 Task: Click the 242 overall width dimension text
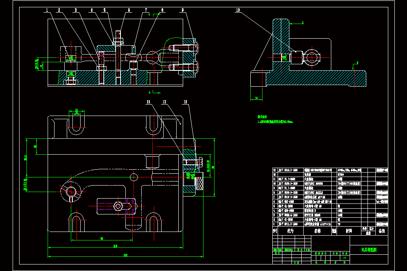click(125, 255)
